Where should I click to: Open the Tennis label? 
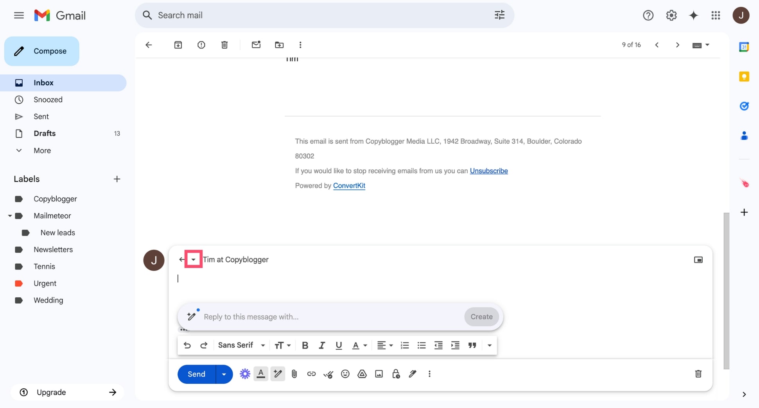(x=44, y=266)
